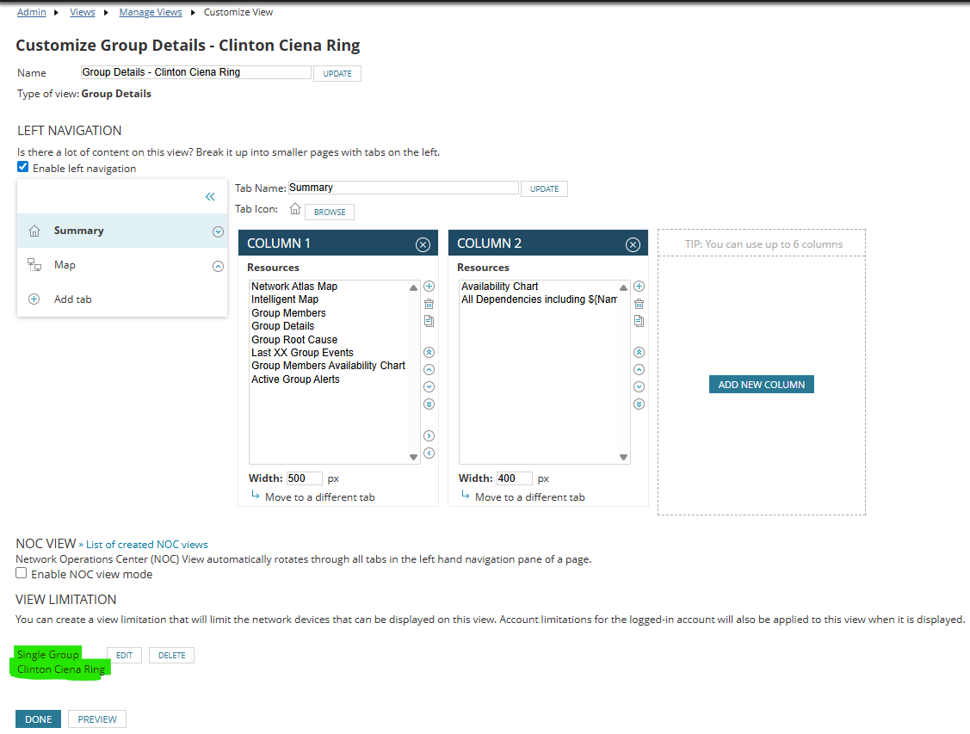Toggle Enable left navigation checkbox
This screenshot has width=970, height=734.
tap(23, 167)
